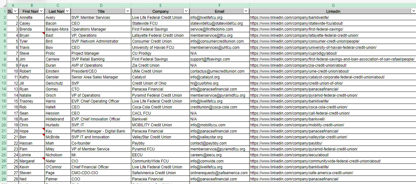Open the Email column filter dropdown
The width and height of the screenshot is (416, 184).
click(246, 11)
